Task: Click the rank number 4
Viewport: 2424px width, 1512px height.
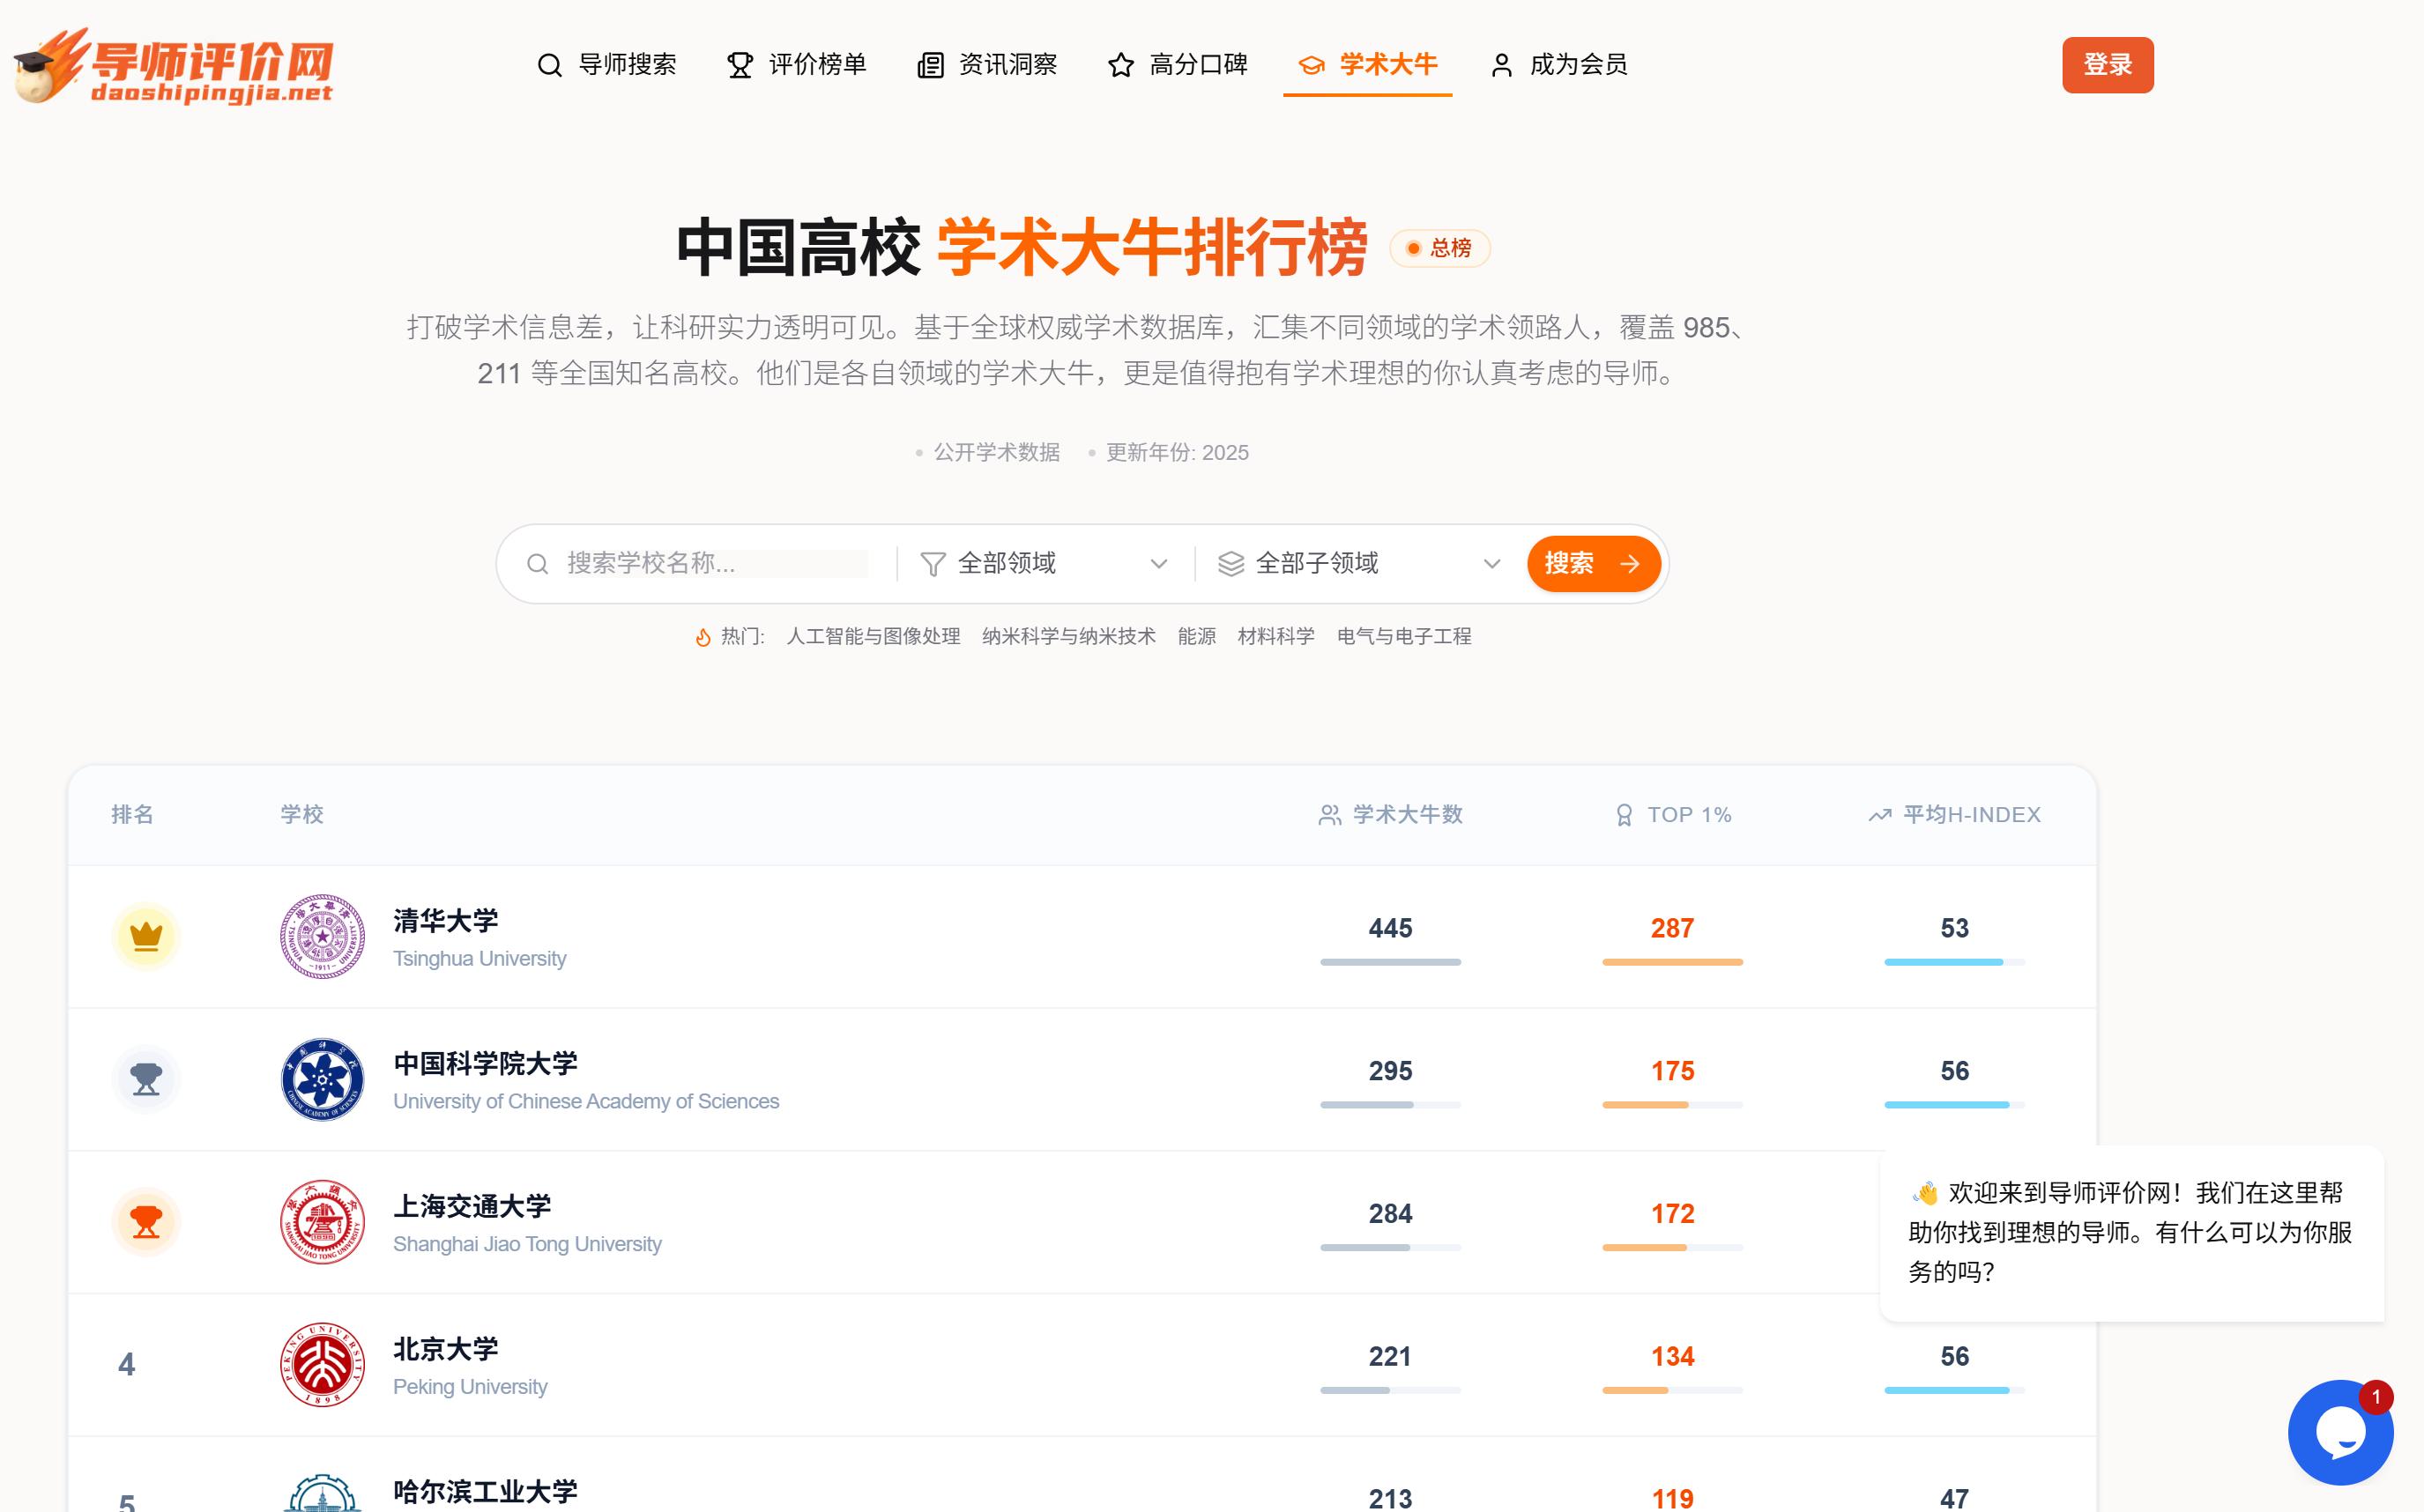Action: (x=126, y=1365)
